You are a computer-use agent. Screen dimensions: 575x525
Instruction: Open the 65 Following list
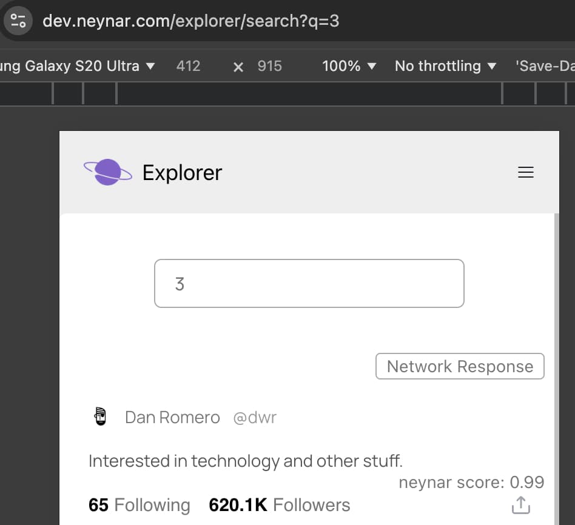click(139, 504)
